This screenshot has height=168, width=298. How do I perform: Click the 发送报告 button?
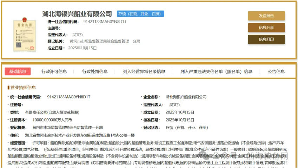click(x=266, y=16)
